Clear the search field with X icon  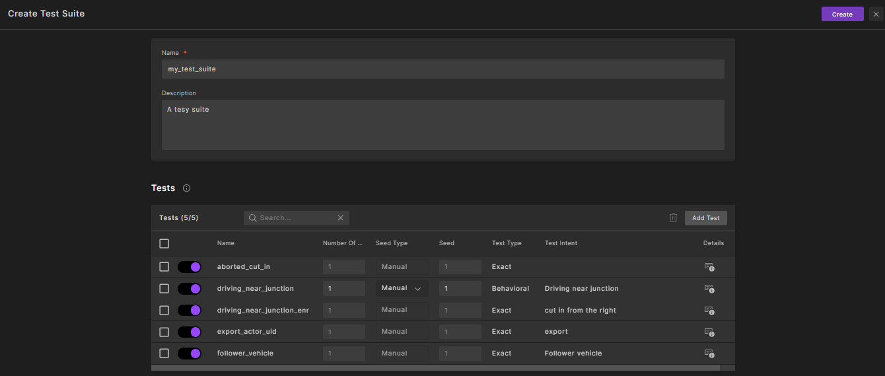[x=341, y=218]
